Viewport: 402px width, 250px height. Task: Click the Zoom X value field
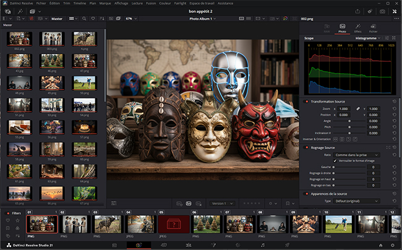[x=343, y=109]
